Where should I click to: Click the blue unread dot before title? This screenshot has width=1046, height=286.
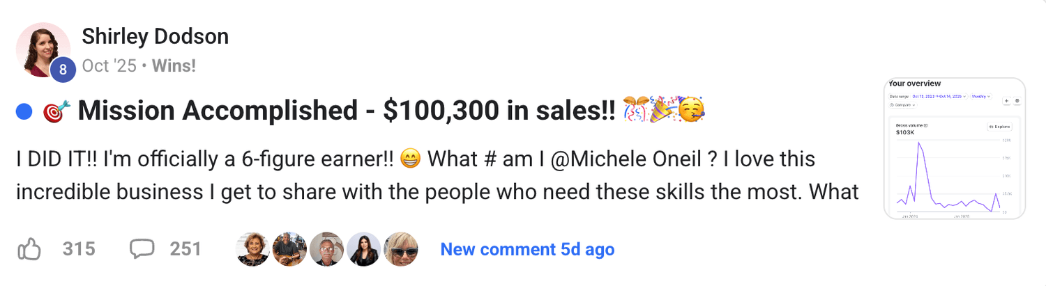[x=24, y=111]
